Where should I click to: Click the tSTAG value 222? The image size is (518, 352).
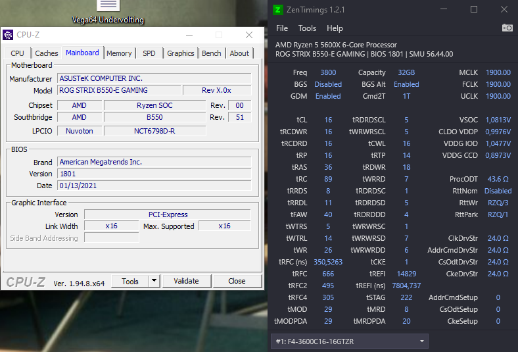pos(406,297)
